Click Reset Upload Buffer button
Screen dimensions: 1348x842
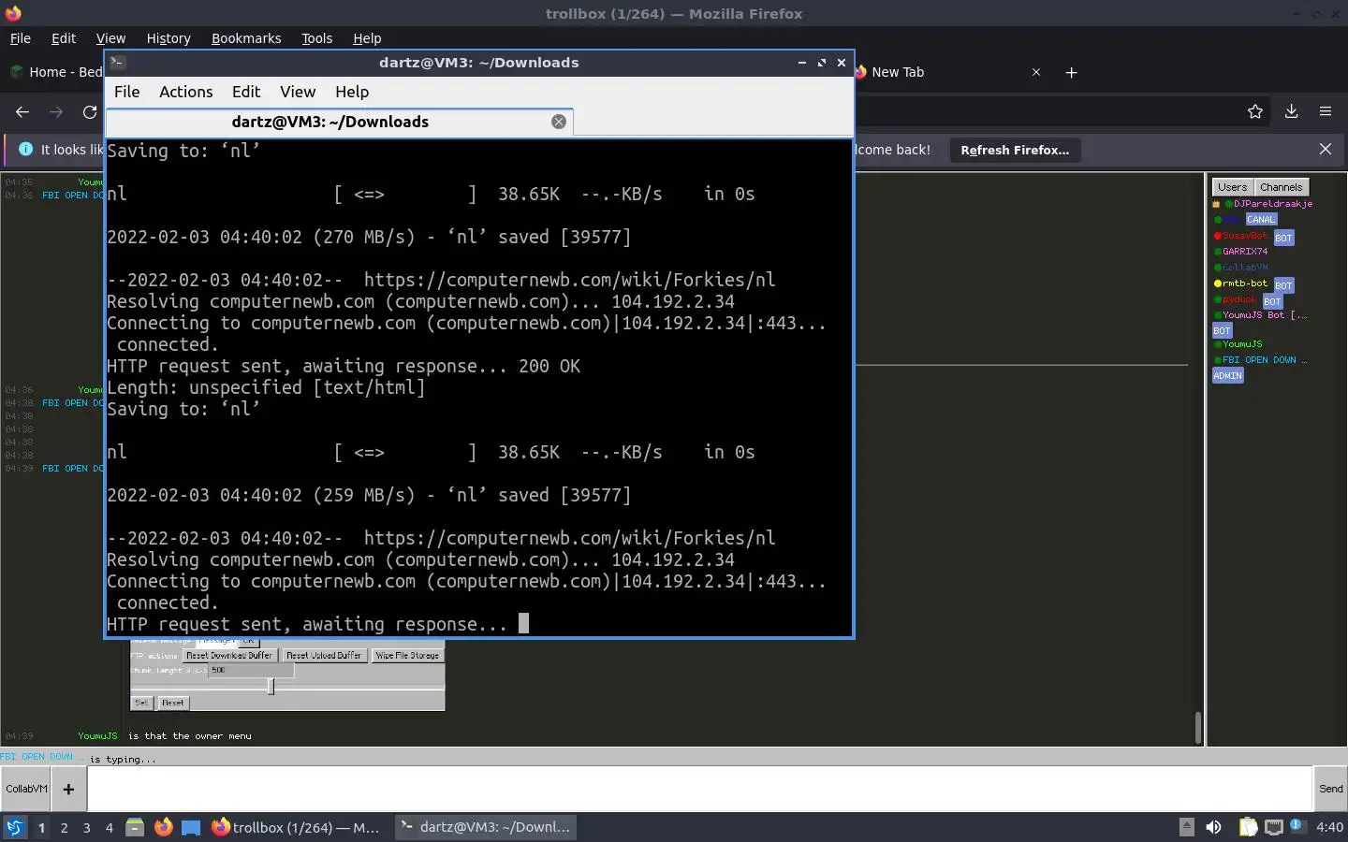click(x=324, y=656)
